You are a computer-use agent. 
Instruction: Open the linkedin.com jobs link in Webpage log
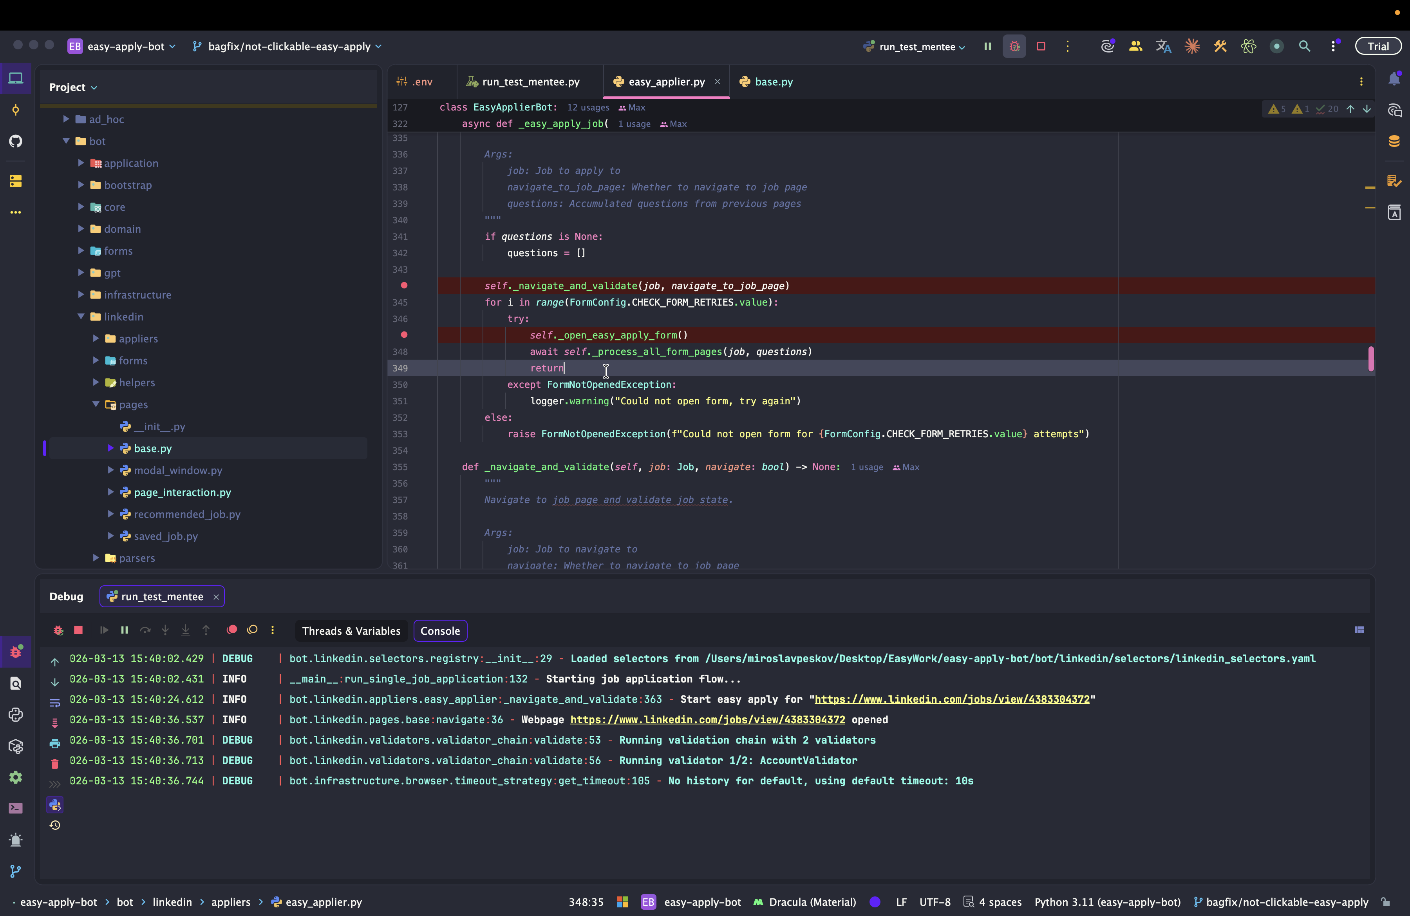707,720
